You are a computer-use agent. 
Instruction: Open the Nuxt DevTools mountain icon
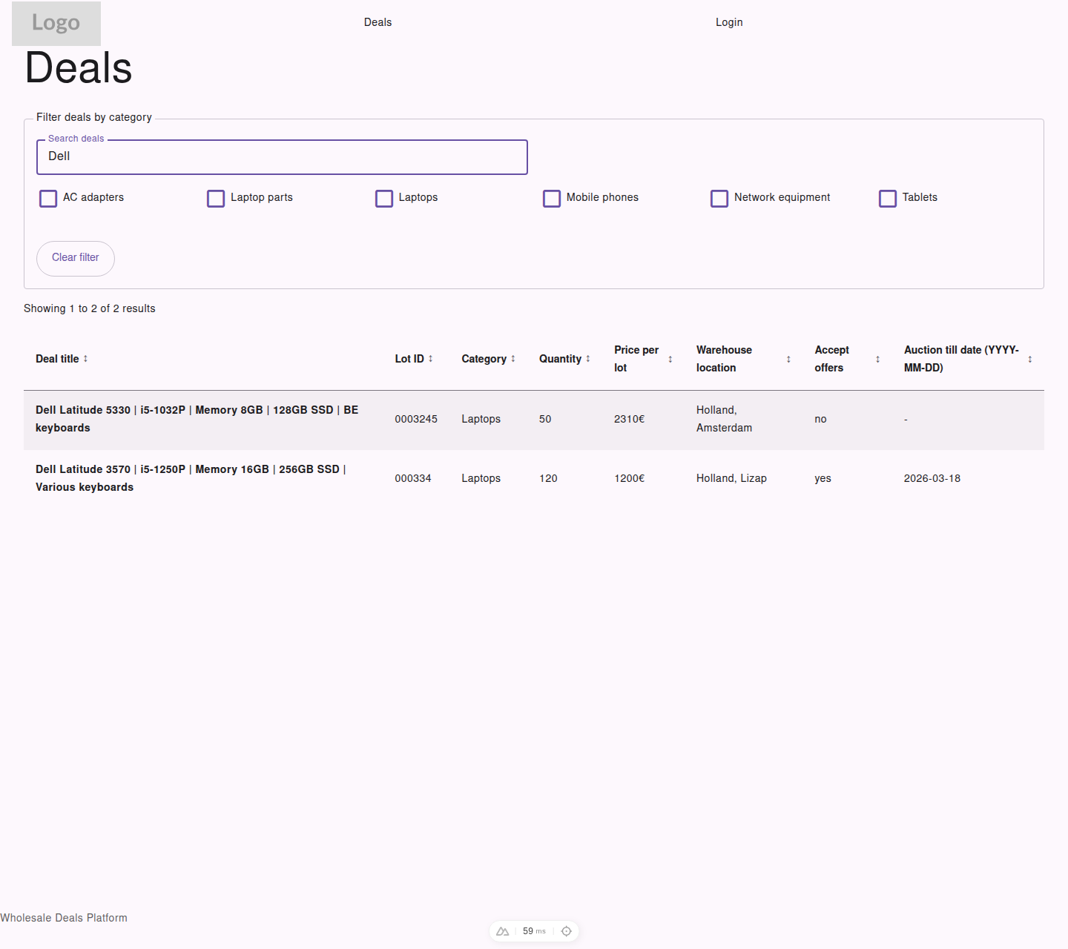tap(502, 930)
